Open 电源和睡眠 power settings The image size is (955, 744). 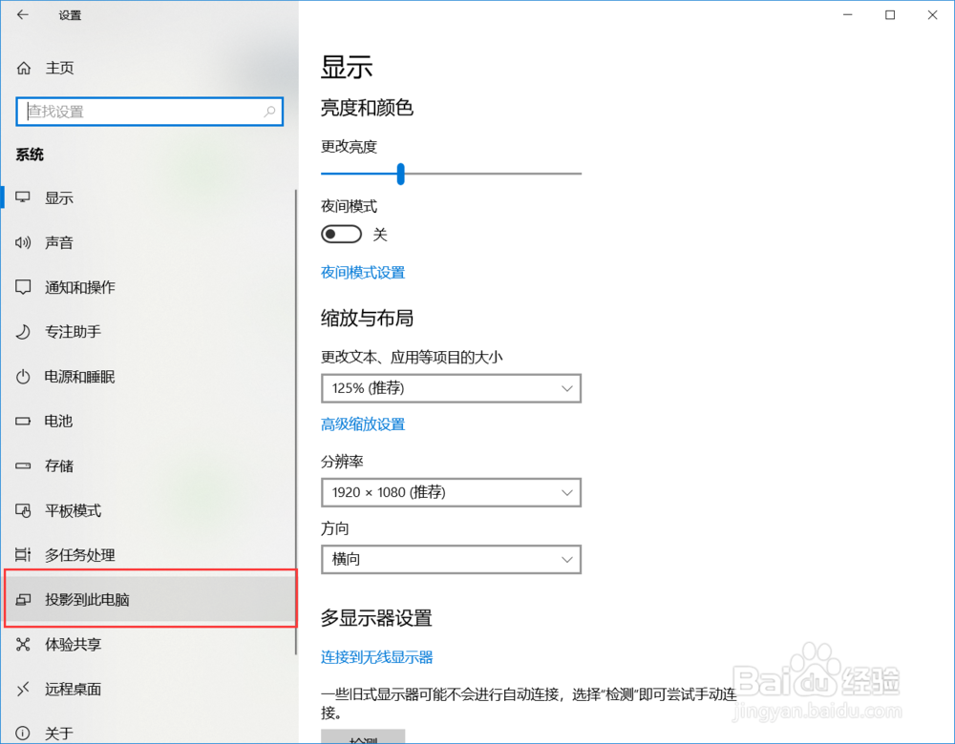point(81,377)
